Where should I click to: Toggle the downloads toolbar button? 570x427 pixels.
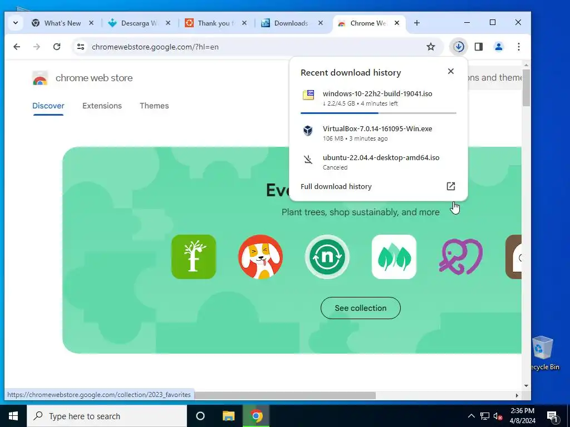459,47
